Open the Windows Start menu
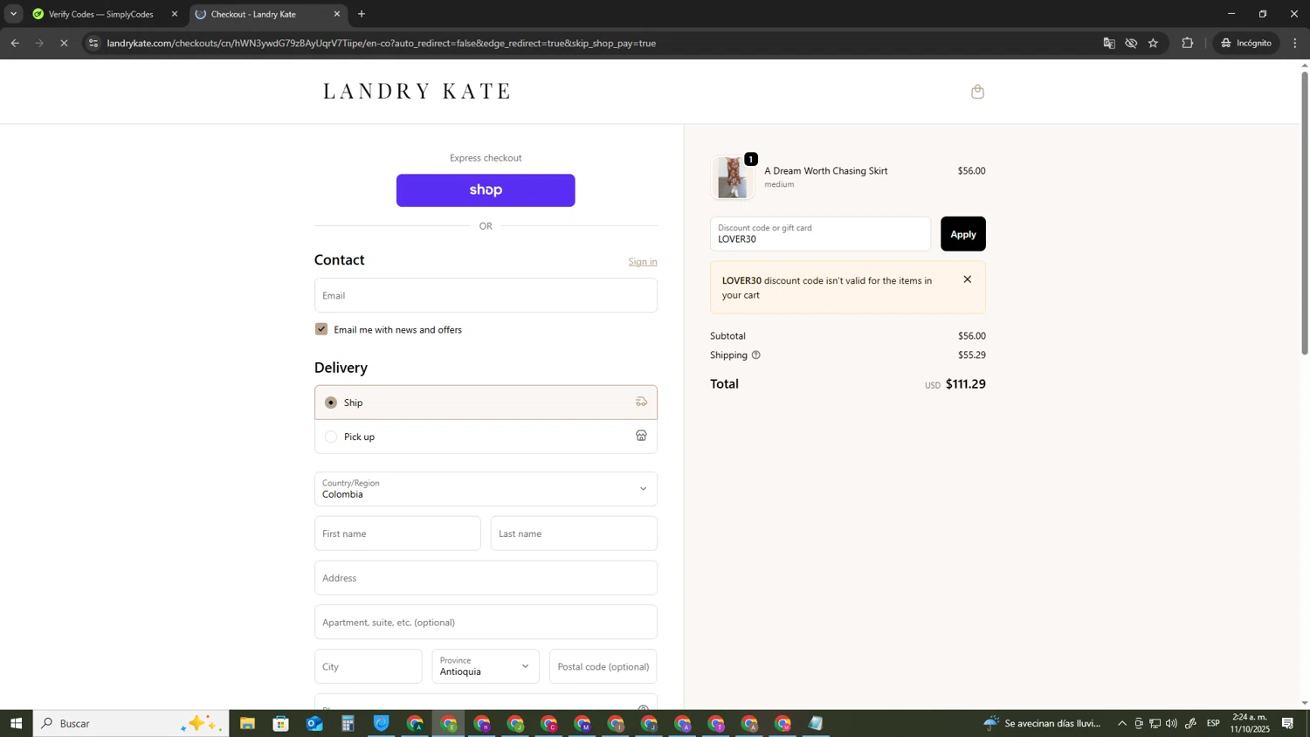This screenshot has width=1310, height=737. [16, 723]
